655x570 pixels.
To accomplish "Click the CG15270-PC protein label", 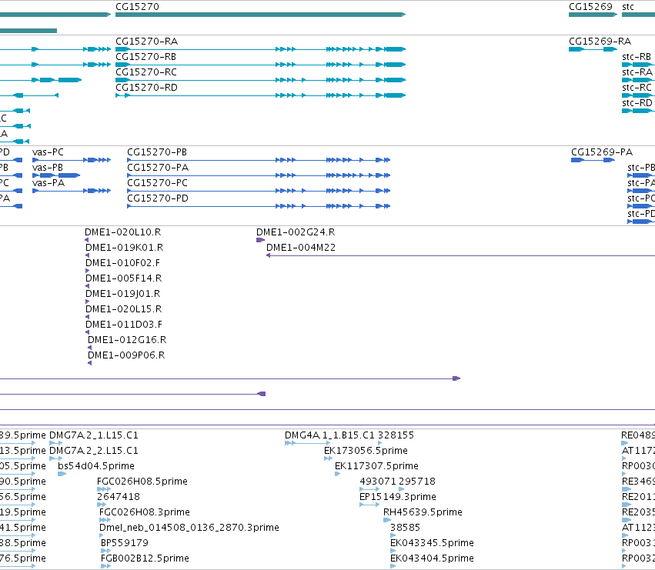I will tap(158, 183).
